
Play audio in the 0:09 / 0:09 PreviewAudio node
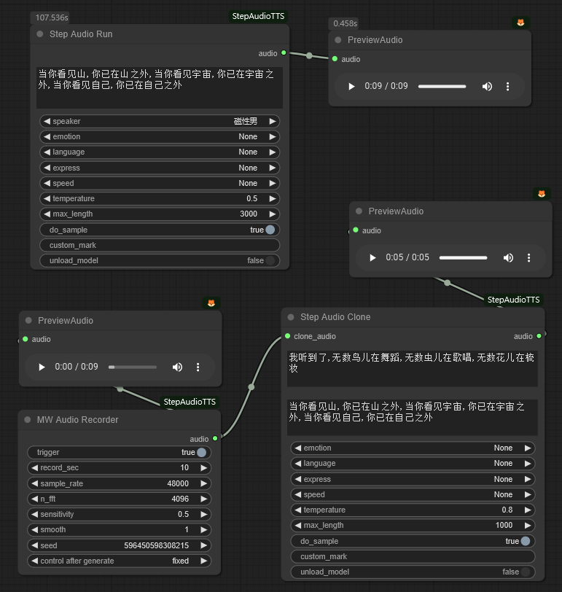(351, 87)
